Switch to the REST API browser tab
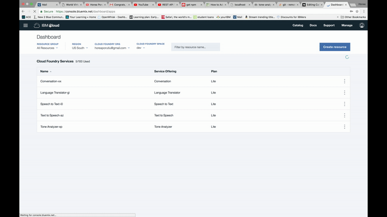 167,5
